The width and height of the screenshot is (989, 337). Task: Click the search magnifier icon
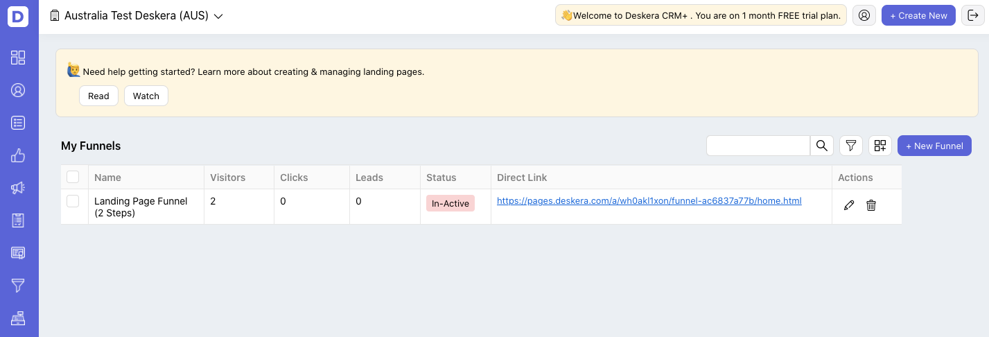822,146
